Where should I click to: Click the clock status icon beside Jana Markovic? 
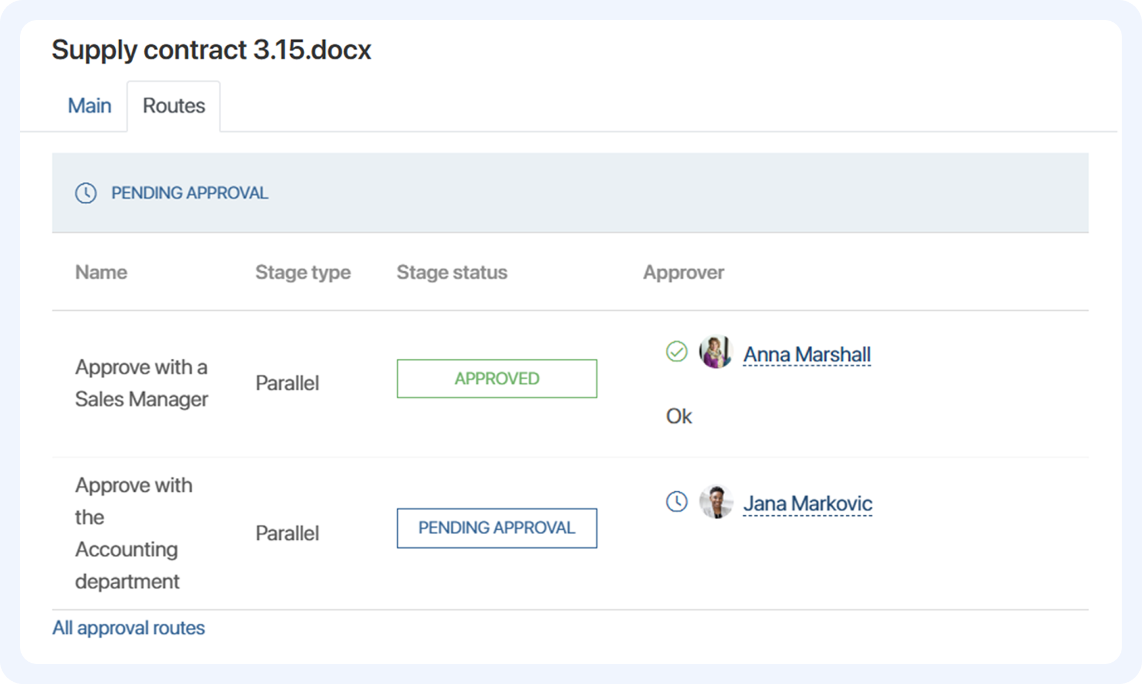pos(676,501)
